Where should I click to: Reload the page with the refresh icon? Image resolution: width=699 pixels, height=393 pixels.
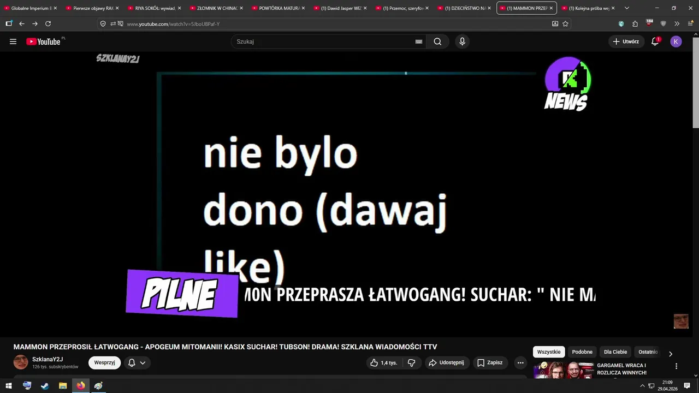(48, 24)
